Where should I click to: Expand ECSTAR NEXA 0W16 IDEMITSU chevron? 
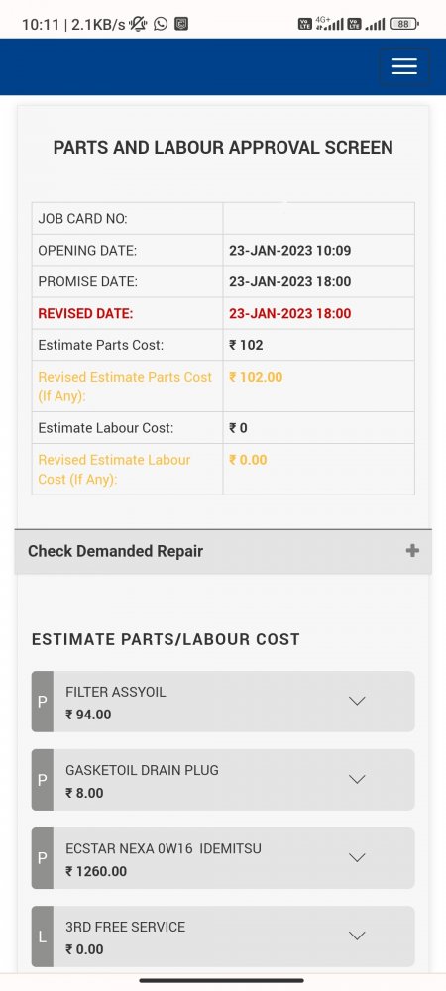[358, 857]
